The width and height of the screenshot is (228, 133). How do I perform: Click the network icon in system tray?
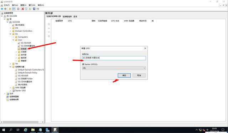[200, 130]
